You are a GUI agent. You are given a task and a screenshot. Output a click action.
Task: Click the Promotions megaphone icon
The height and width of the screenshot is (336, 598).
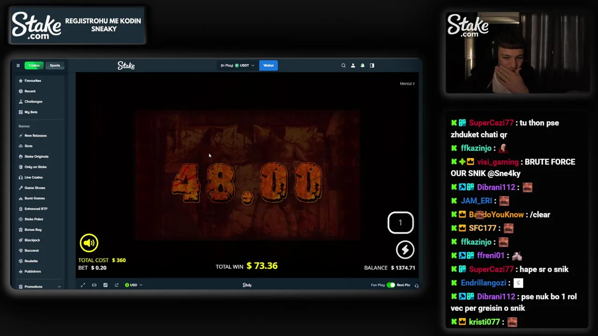pyautogui.click(x=21, y=287)
